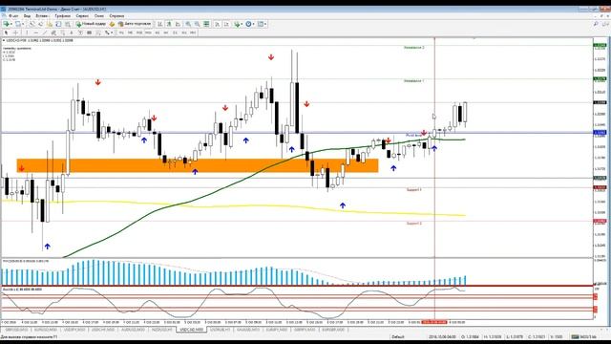Image resolution: width=611 pixels, height=344 pixels.
Task: Select the Vertical Line tool
Action: click(27, 32)
